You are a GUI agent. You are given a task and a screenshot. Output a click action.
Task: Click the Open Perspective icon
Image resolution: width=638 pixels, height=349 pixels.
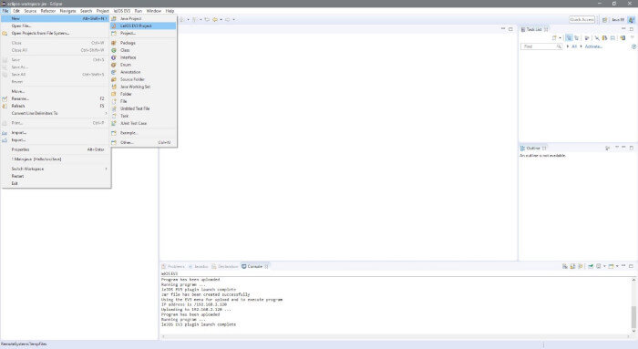pyautogui.click(x=604, y=19)
